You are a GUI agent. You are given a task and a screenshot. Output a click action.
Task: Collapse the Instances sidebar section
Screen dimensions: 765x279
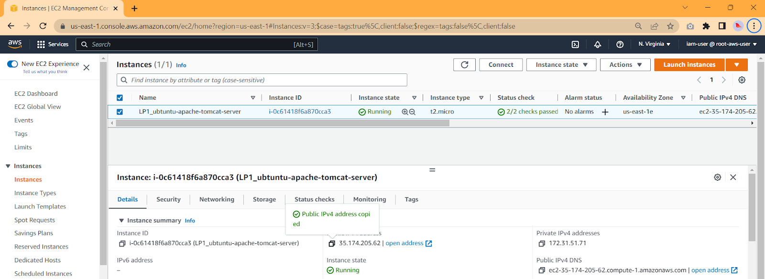pyautogui.click(x=8, y=166)
